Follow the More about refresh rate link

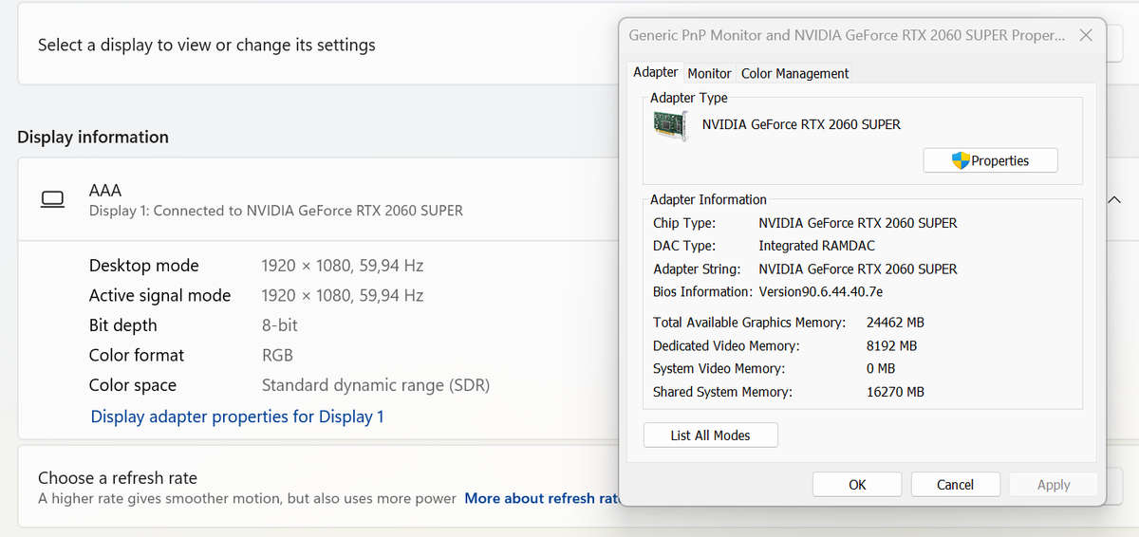coord(541,498)
